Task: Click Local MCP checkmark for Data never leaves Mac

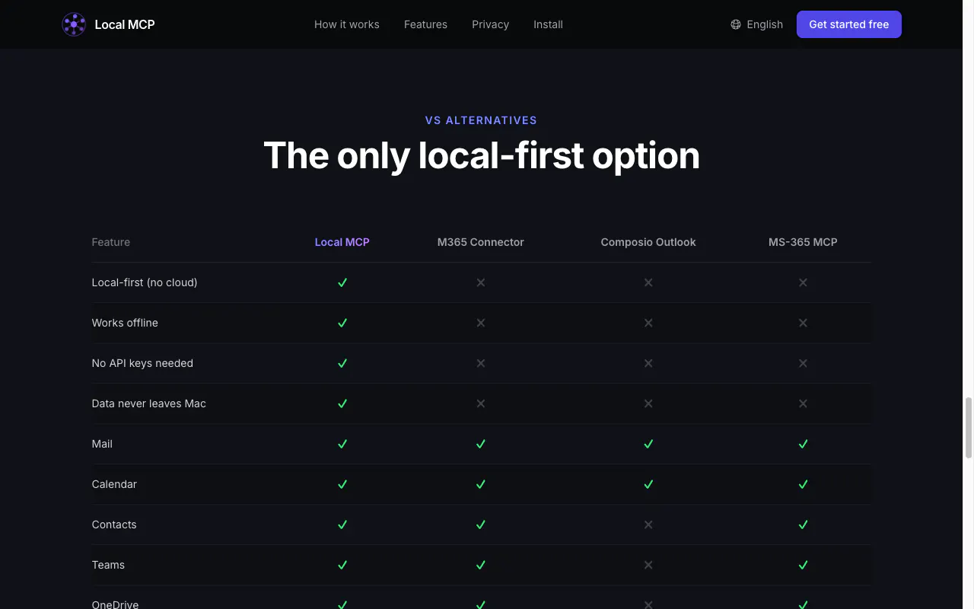Action: point(342,403)
